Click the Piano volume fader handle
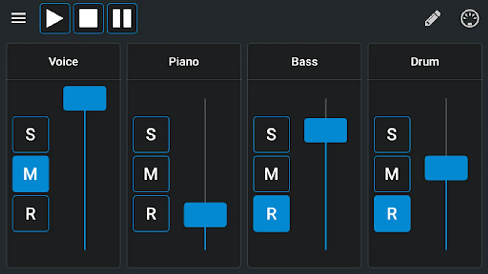Screen dimensions: 488x274 pos(205,215)
